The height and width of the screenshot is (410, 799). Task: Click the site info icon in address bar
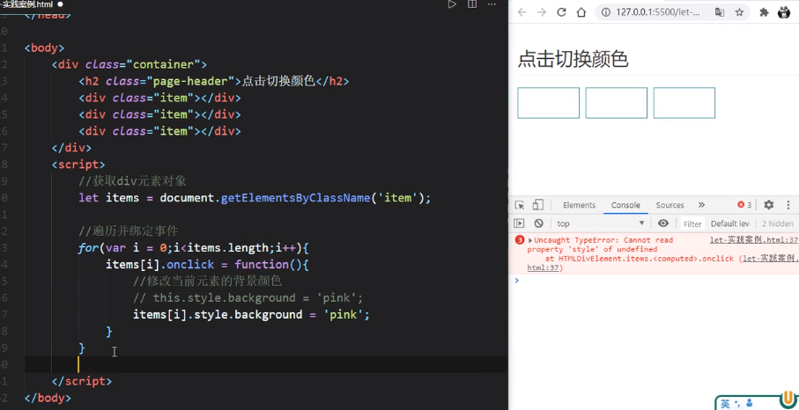[606, 12]
